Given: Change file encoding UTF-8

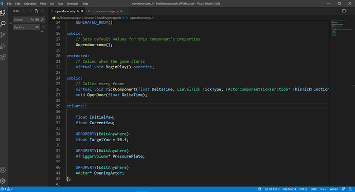Looking at the screenshot, I should [x=303, y=189].
